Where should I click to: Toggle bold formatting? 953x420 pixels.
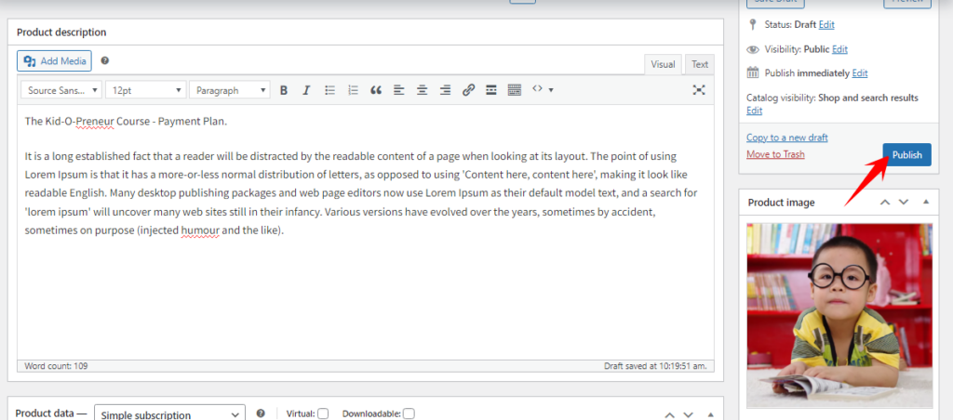click(x=283, y=90)
